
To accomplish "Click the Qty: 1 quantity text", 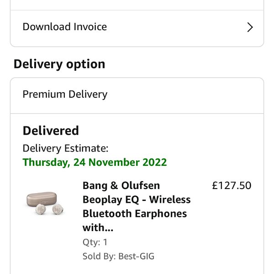I will pyautogui.click(x=95, y=242).
